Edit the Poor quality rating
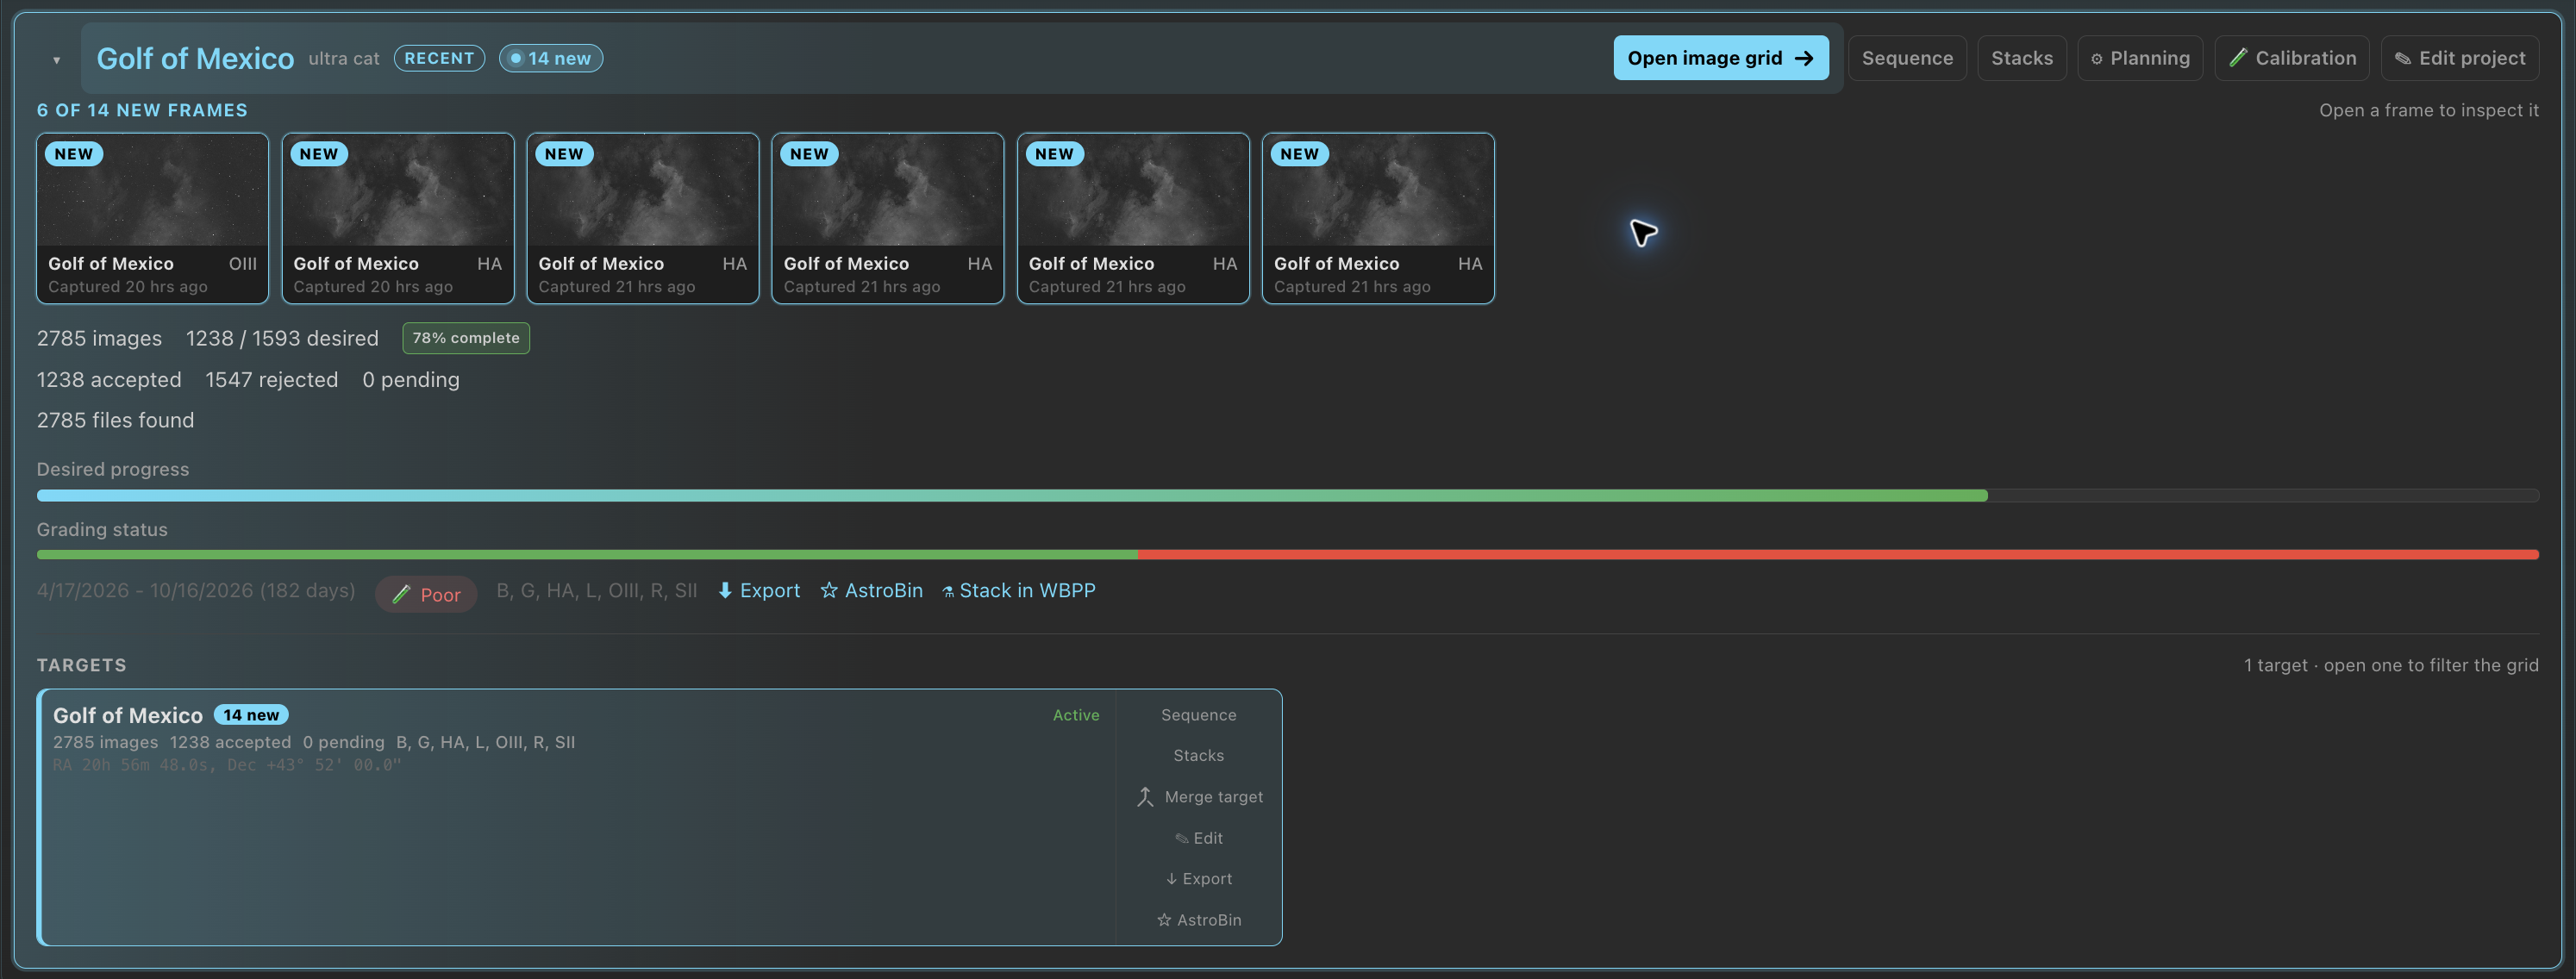2576x979 pixels. pos(426,594)
